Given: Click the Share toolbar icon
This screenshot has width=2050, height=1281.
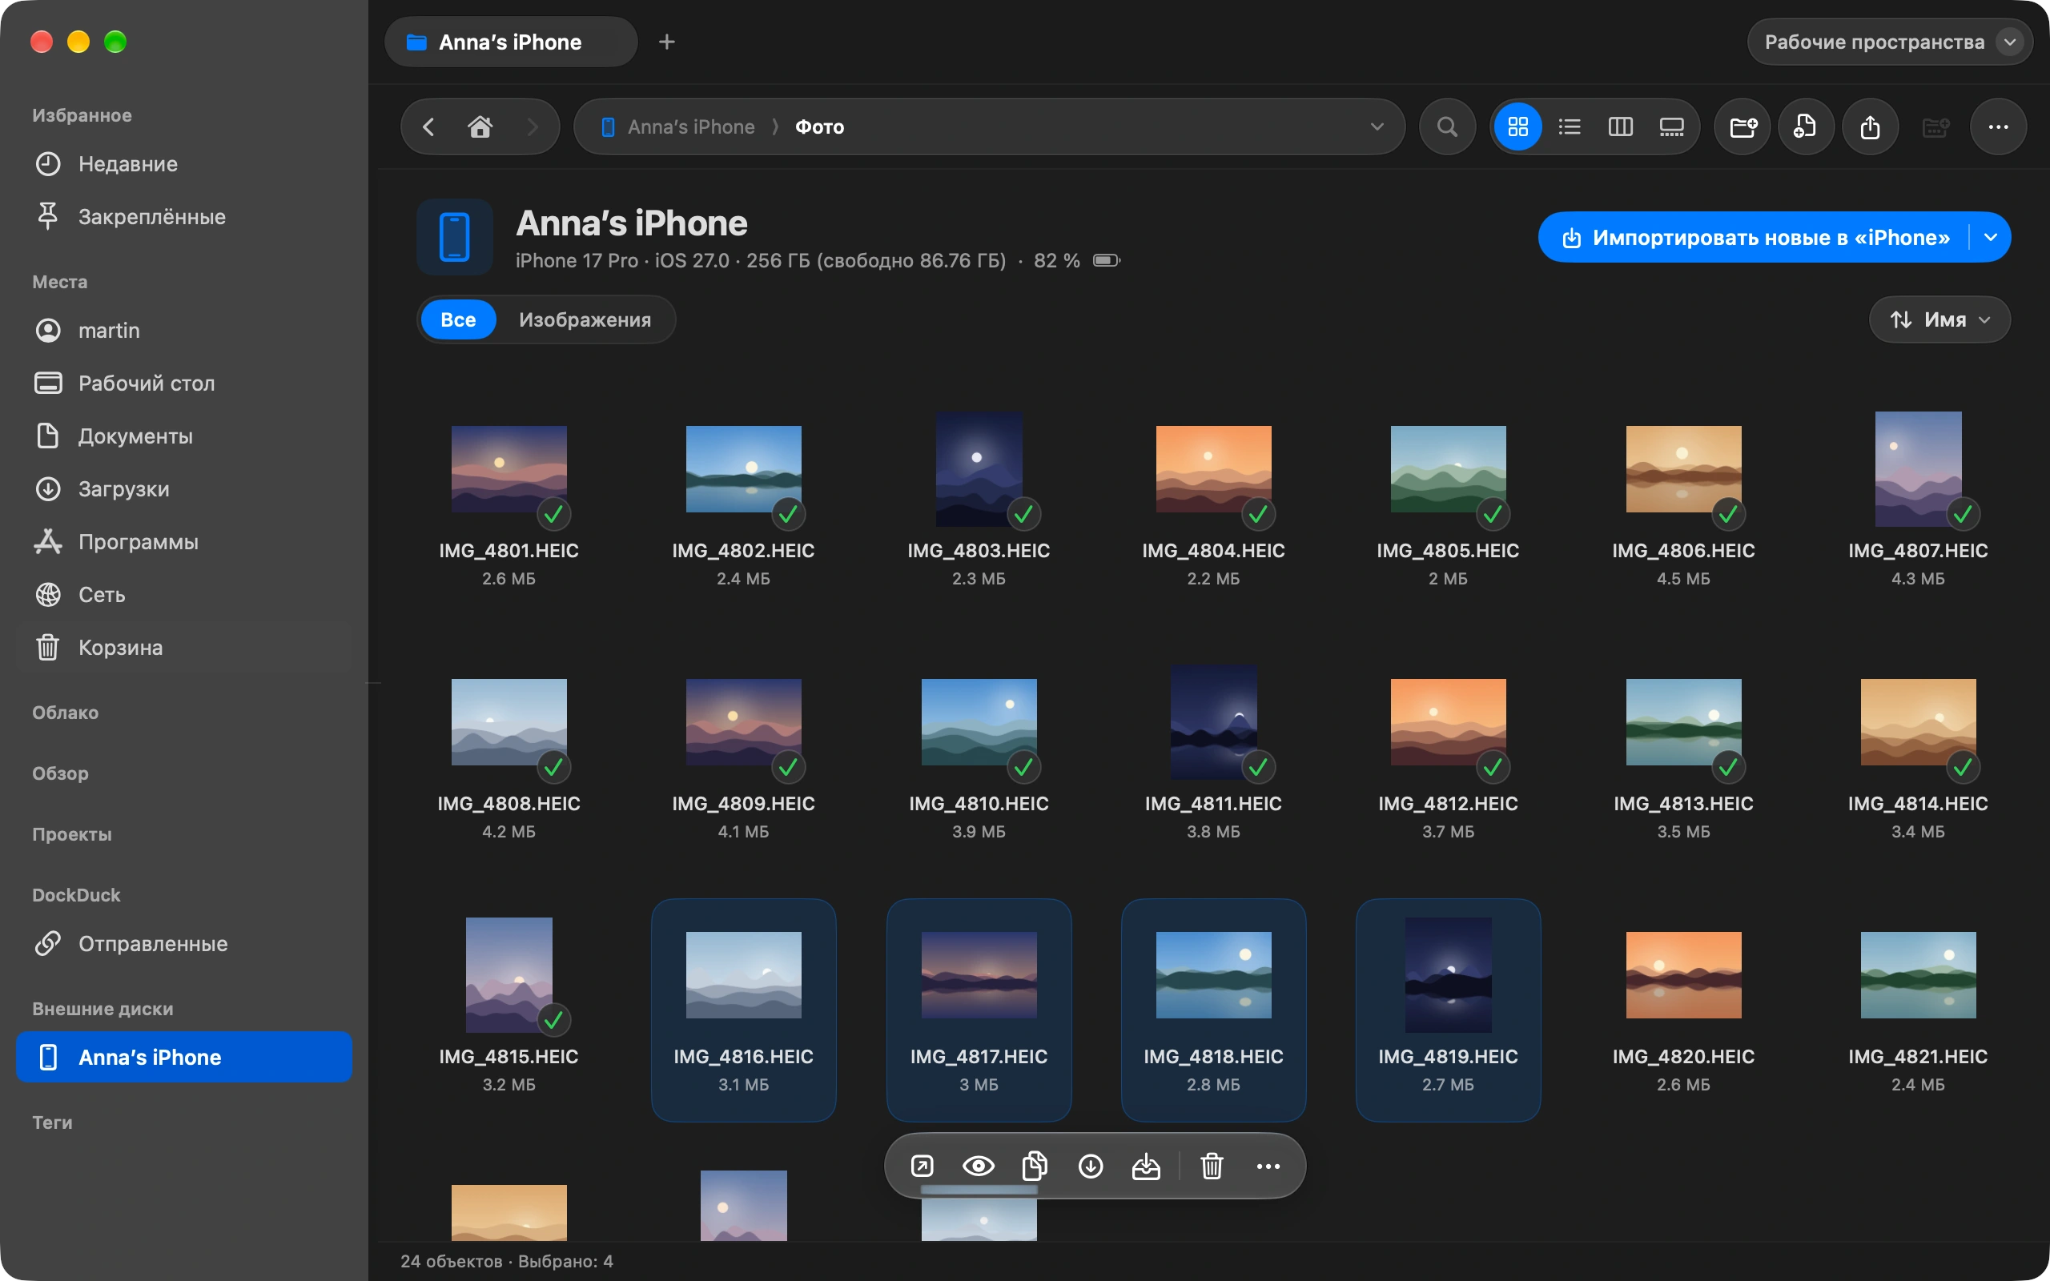Looking at the screenshot, I should tap(1871, 127).
